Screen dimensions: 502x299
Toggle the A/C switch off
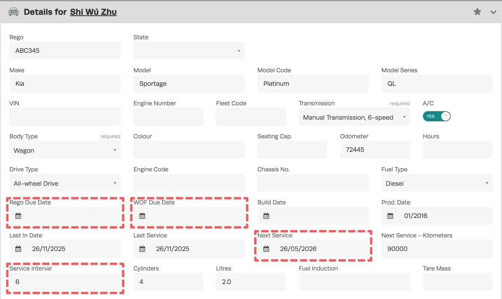click(436, 116)
